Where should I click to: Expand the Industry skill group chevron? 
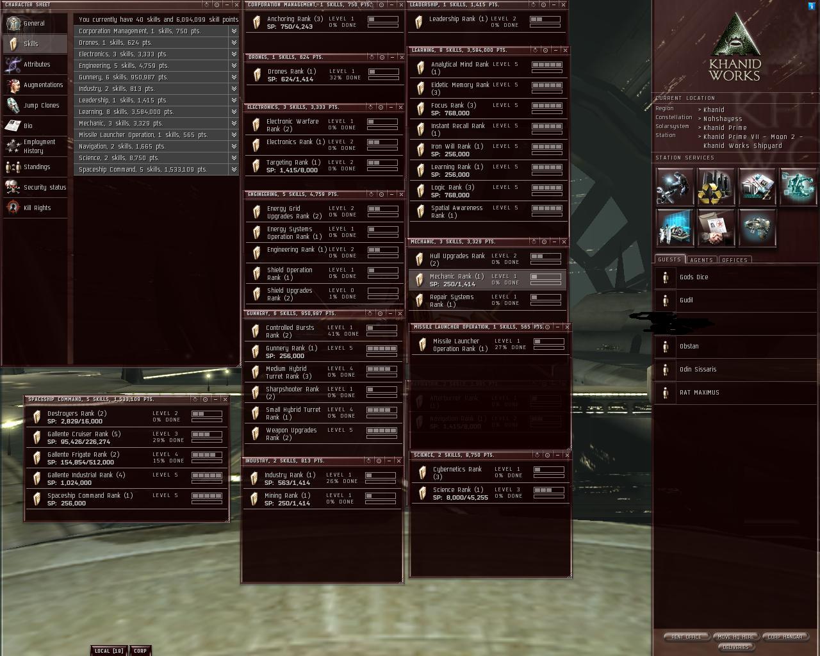click(x=234, y=88)
